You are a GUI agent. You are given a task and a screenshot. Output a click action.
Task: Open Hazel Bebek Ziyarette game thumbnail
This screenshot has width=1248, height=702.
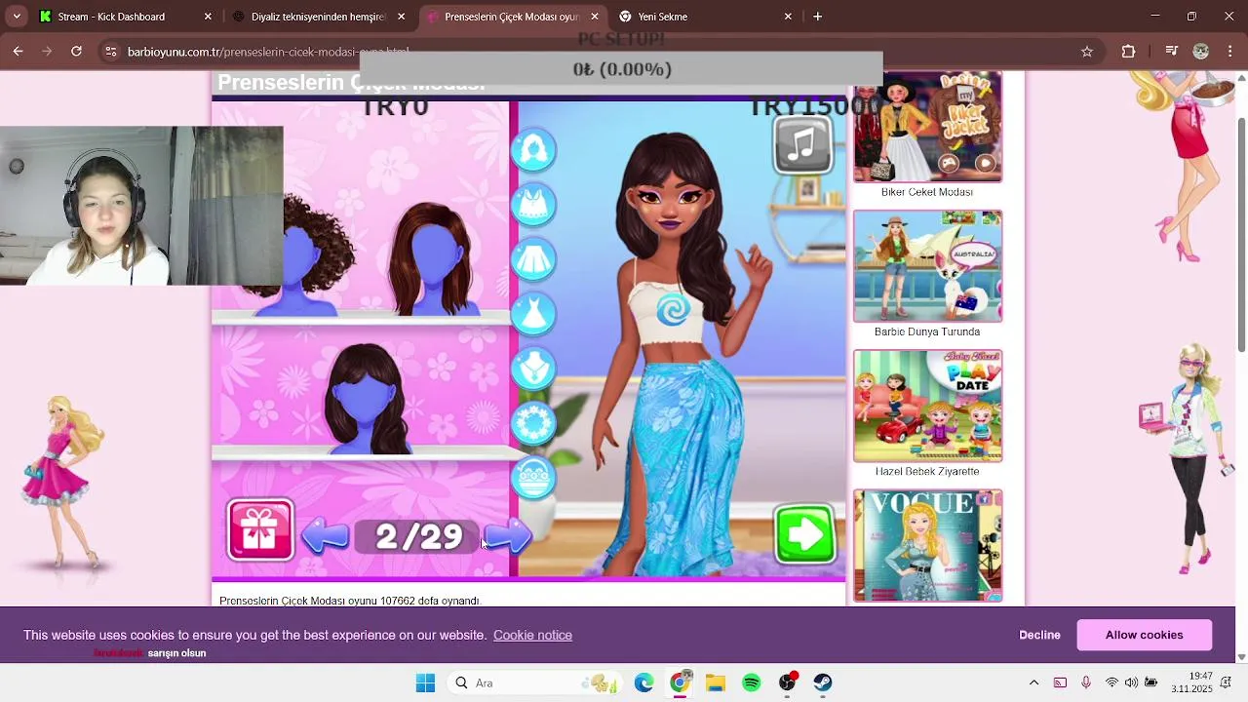tap(927, 406)
